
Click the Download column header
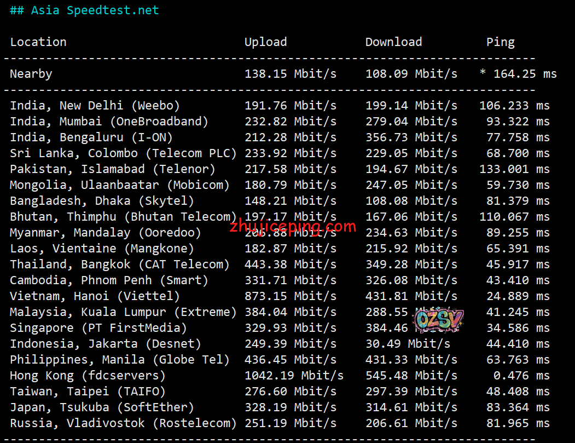pyautogui.click(x=393, y=42)
